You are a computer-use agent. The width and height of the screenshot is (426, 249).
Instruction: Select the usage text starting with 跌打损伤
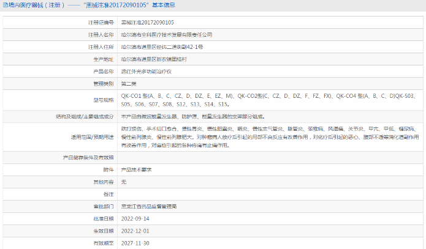[x=270, y=137]
